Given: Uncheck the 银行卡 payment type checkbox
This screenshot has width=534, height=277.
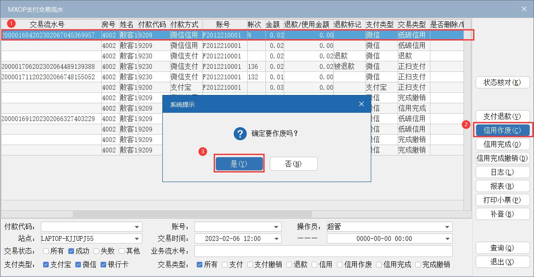Looking at the screenshot, I should point(104,264).
